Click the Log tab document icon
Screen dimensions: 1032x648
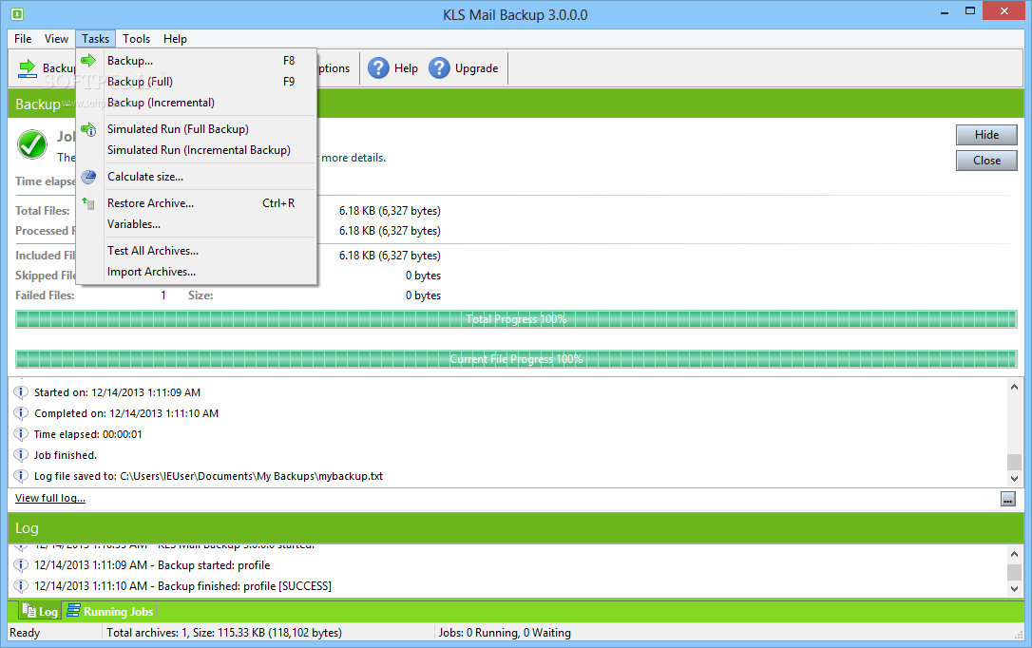pos(29,611)
